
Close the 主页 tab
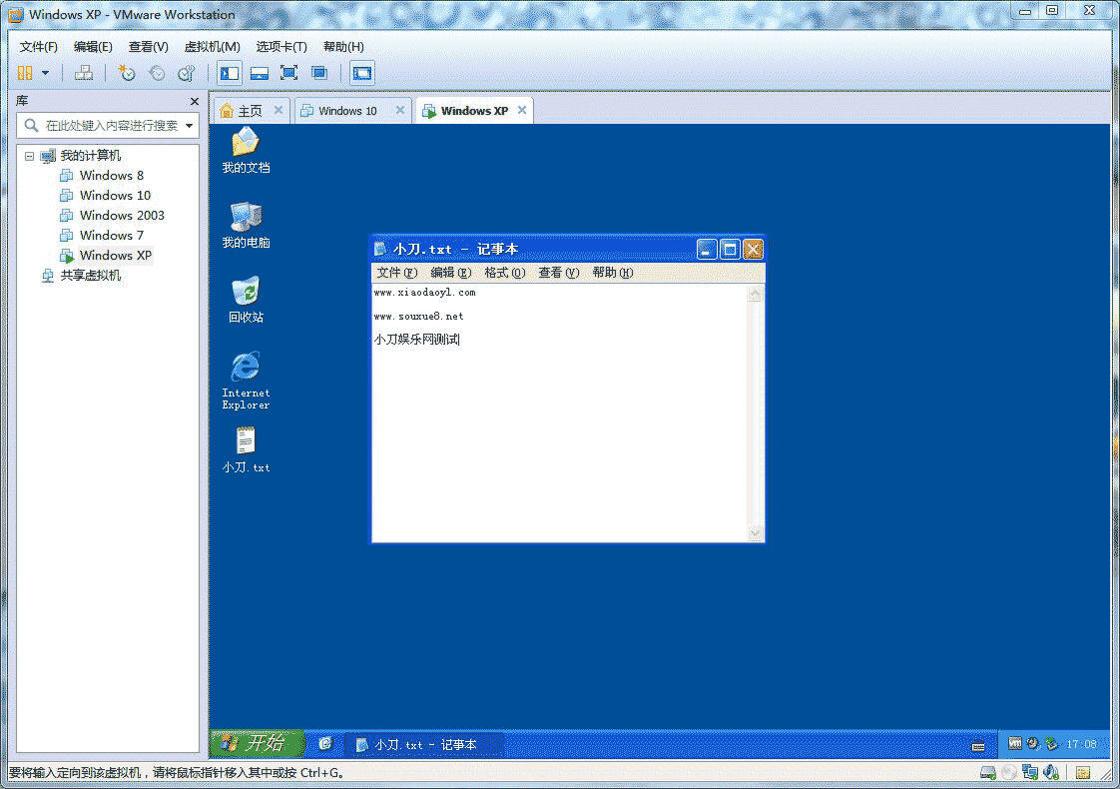coord(279,110)
